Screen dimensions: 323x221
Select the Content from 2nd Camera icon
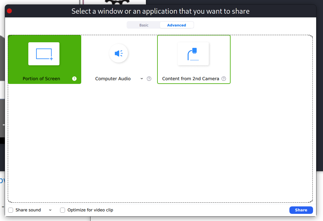[193, 54]
